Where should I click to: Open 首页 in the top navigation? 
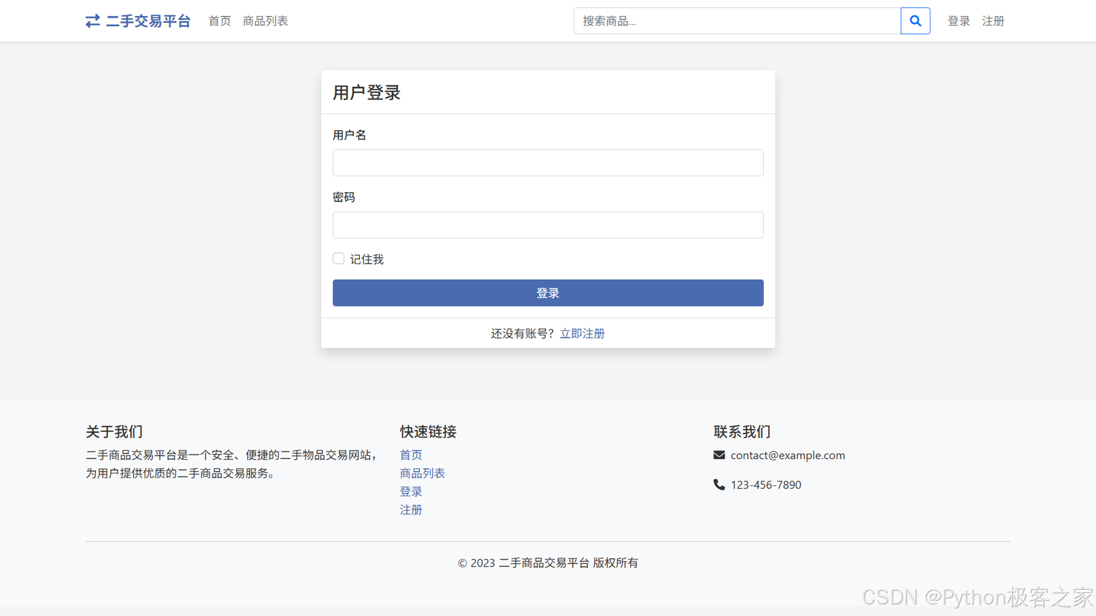point(220,21)
